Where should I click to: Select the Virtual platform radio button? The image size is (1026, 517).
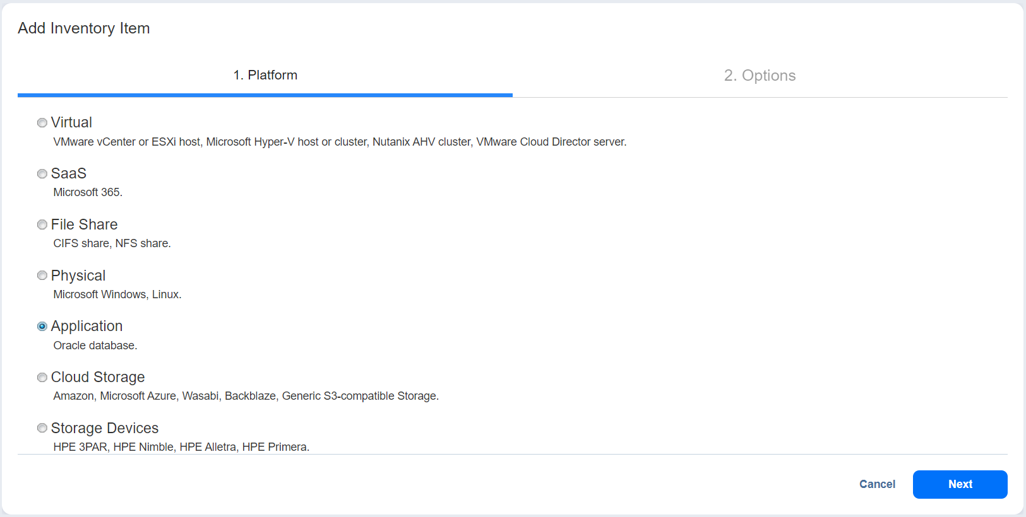[42, 123]
